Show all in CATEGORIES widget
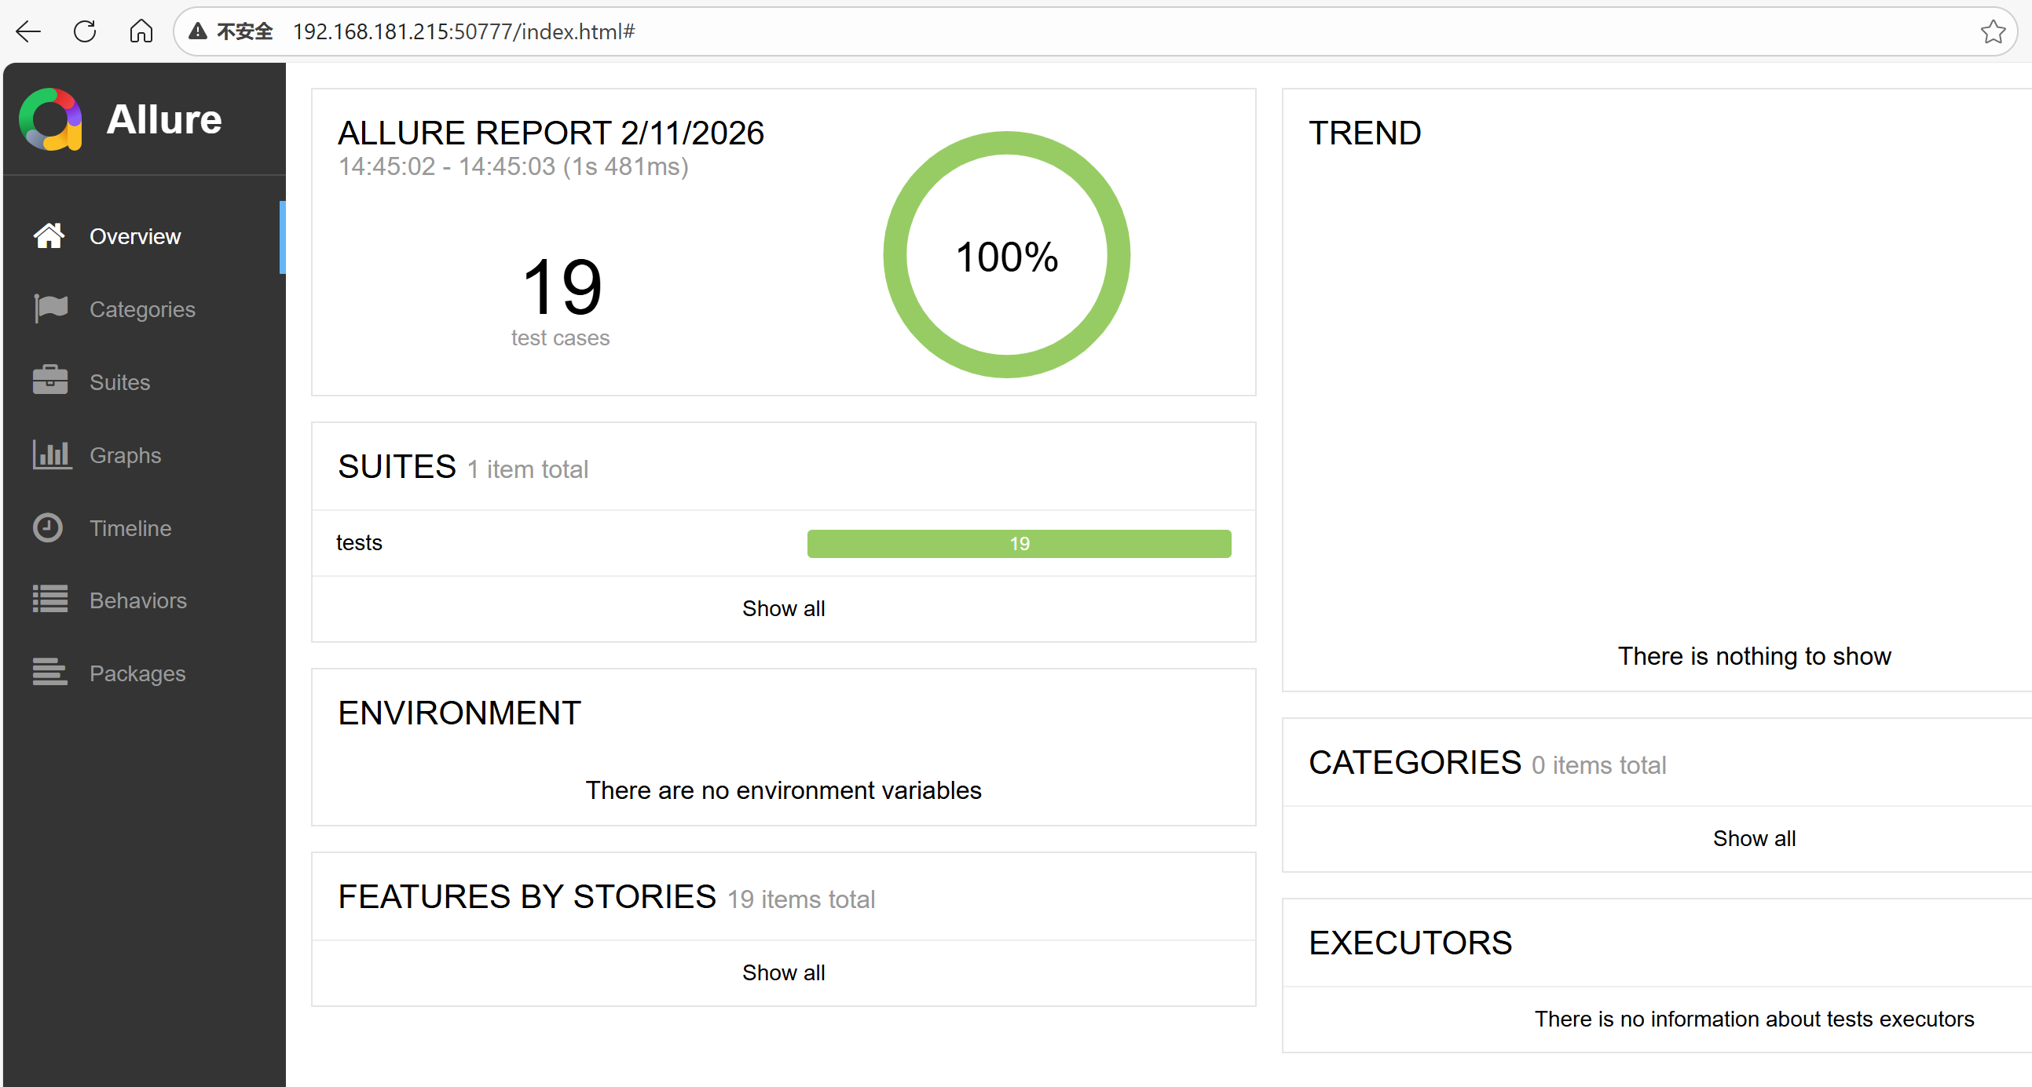This screenshot has width=2032, height=1087. (x=1753, y=839)
